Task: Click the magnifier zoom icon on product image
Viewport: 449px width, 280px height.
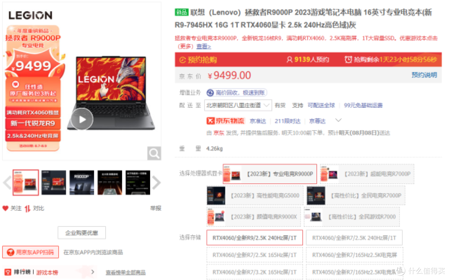Action: [x=154, y=153]
